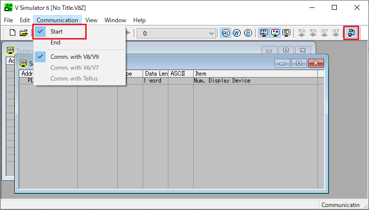
Task: Click the second monitor view icon
Action: click(x=275, y=33)
